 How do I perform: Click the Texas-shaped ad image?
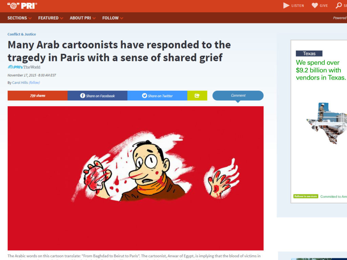point(327,123)
